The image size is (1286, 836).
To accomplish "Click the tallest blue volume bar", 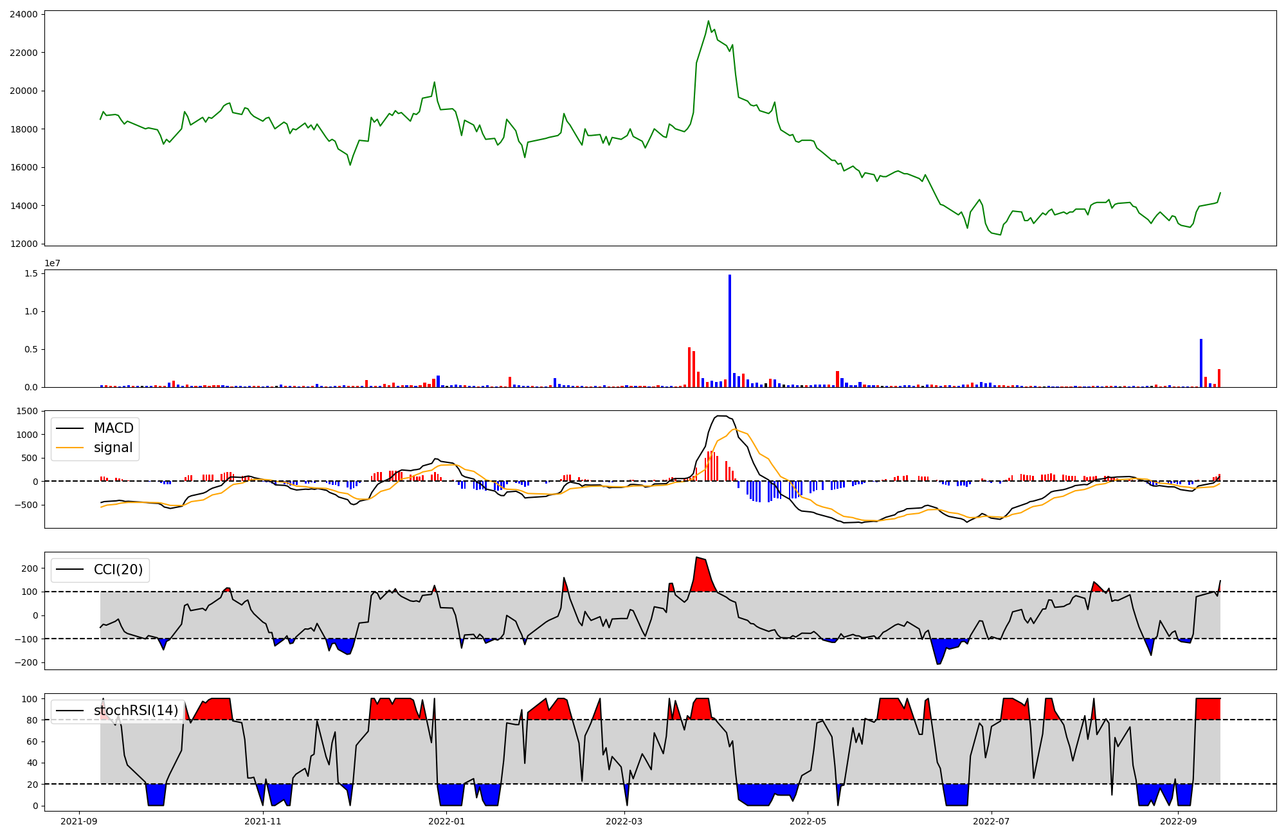I will tap(730, 331).
